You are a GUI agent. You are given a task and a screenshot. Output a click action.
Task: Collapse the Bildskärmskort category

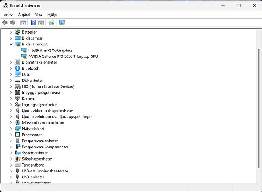11,44
